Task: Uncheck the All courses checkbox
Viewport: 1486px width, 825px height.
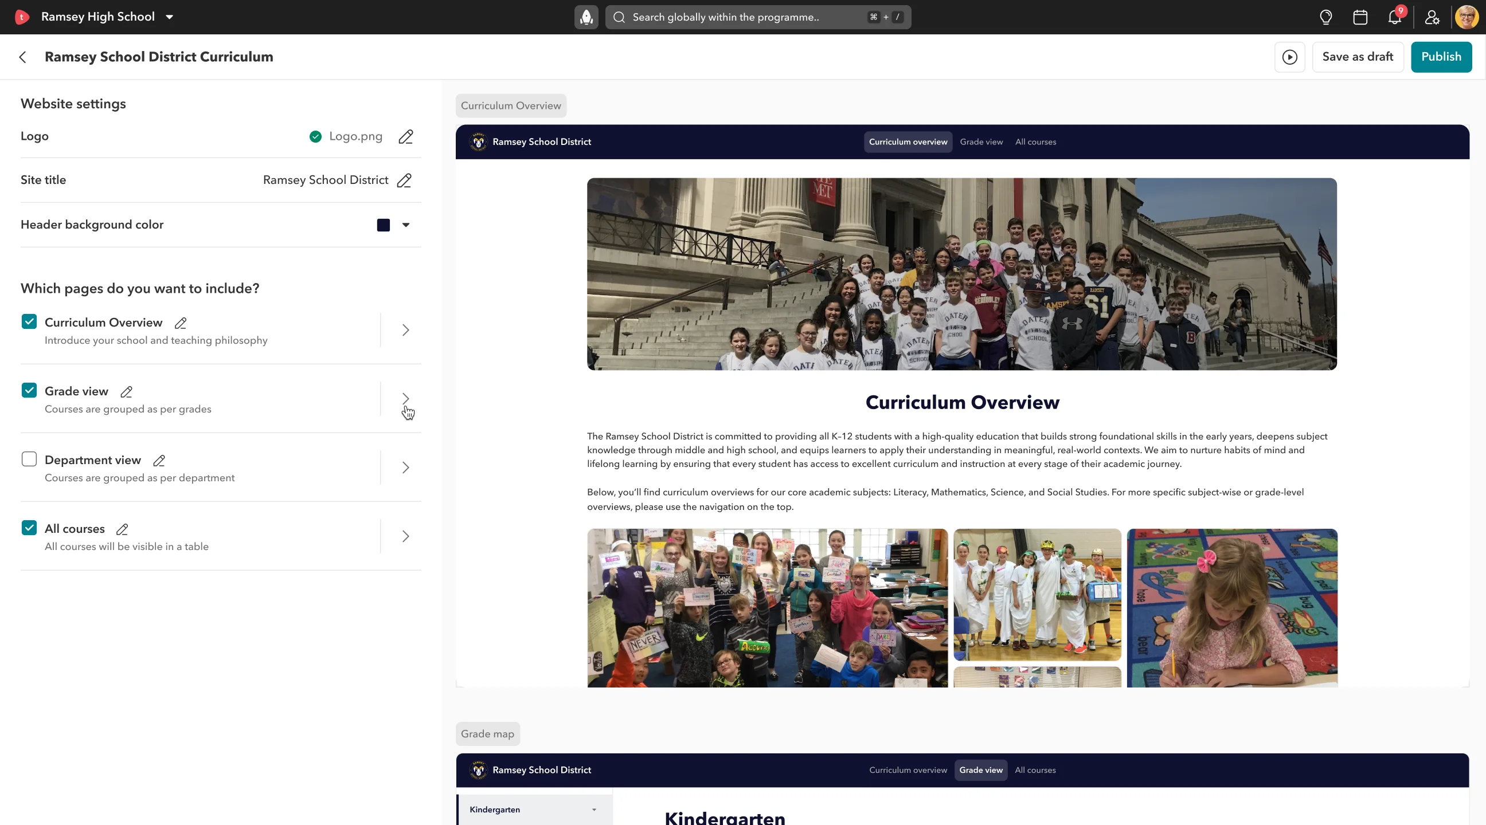Action: pos(29,528)
